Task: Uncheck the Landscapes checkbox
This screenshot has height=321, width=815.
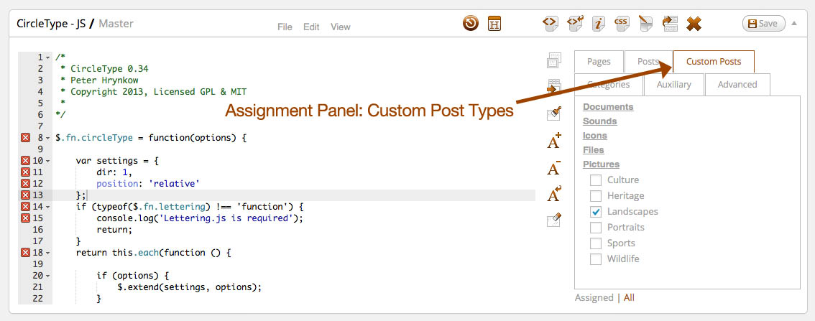Action: pos(596,212)
